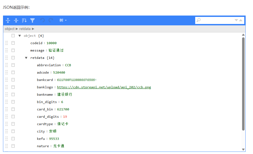Screen dimensions: 253x154
Task: Click the vertical scrollbar thumb
Action: (243, 84)
